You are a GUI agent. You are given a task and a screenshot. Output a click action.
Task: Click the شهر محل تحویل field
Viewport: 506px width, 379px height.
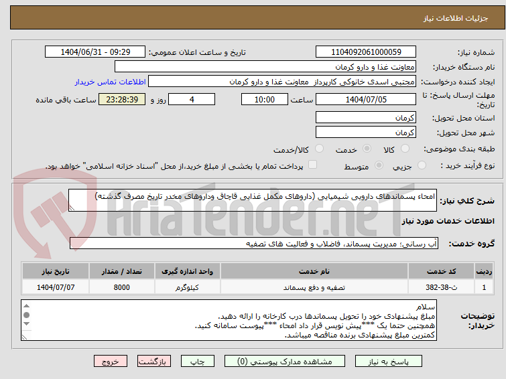pyautogui.click(x=366, y=132)
